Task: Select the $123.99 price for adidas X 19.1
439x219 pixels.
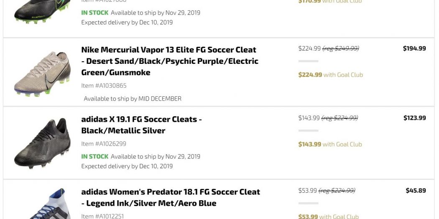Action: point(414,118)
